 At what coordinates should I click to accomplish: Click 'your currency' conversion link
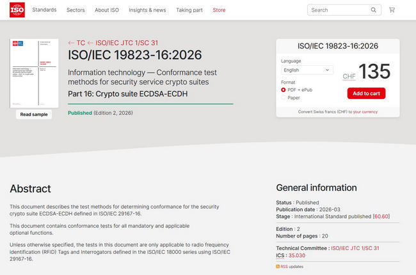point(365,112)
